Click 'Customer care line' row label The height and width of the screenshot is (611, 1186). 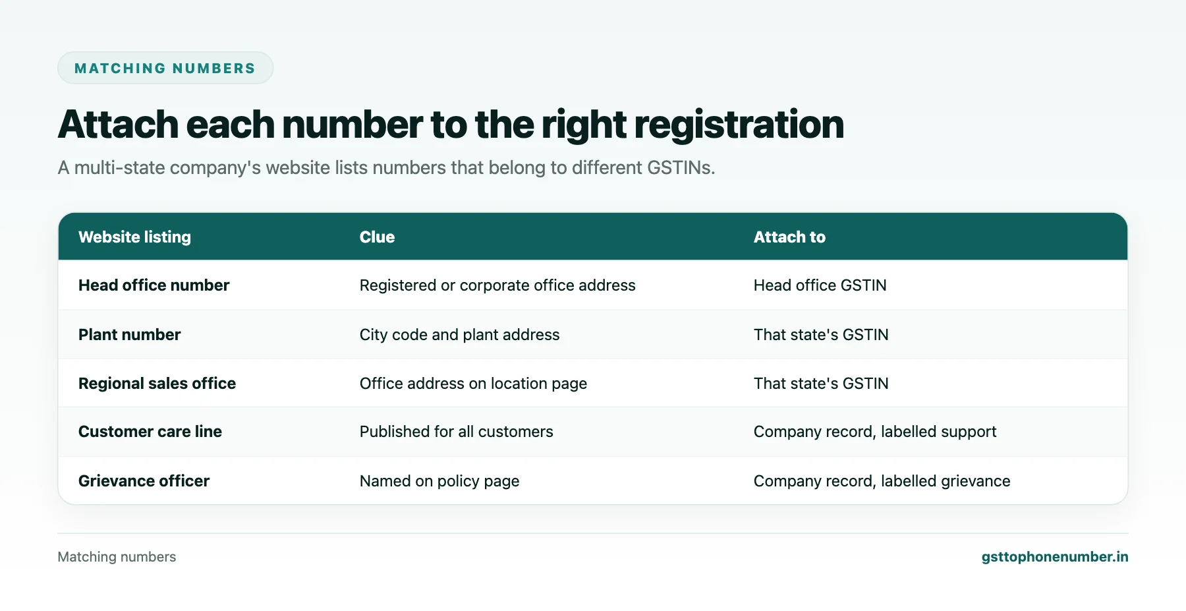[x=150, y=432]
